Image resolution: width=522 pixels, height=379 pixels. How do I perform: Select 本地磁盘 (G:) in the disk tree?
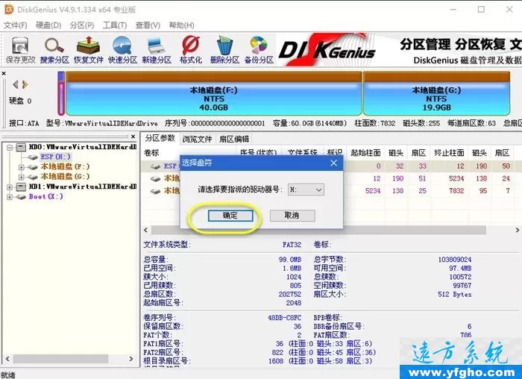point(65,177)
